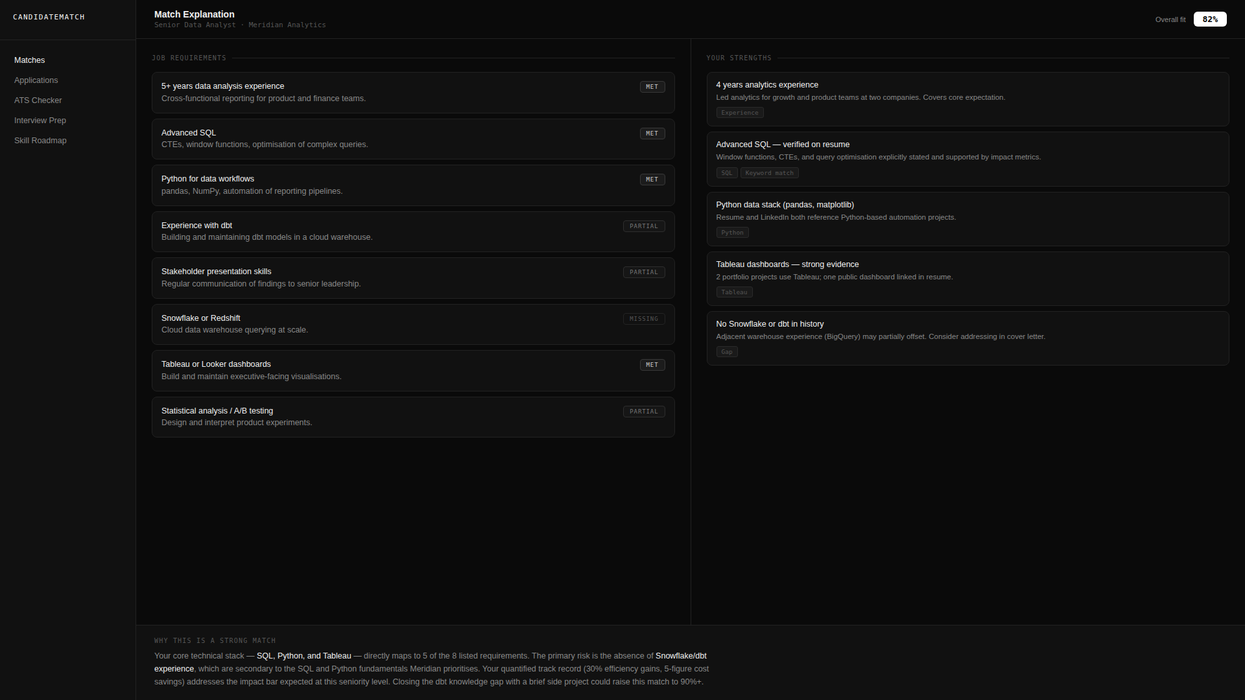
Task: Click the 82% overall fit badge
Action: point(1209,19)
